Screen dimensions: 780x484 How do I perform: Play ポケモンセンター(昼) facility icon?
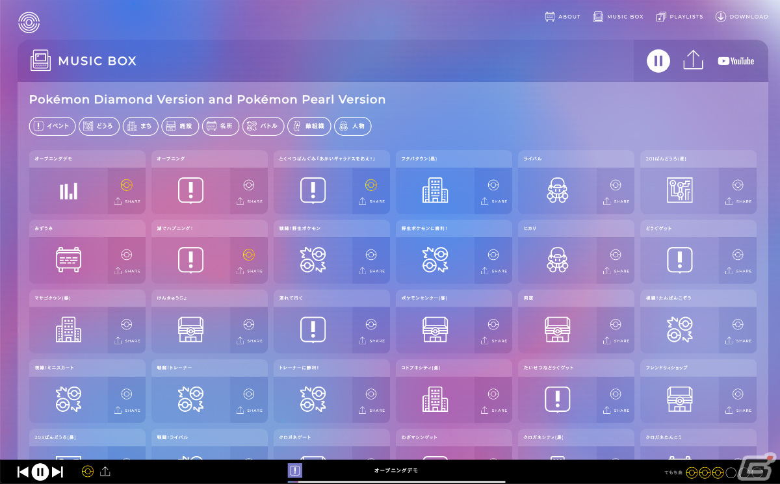click(x=435, y=330)
